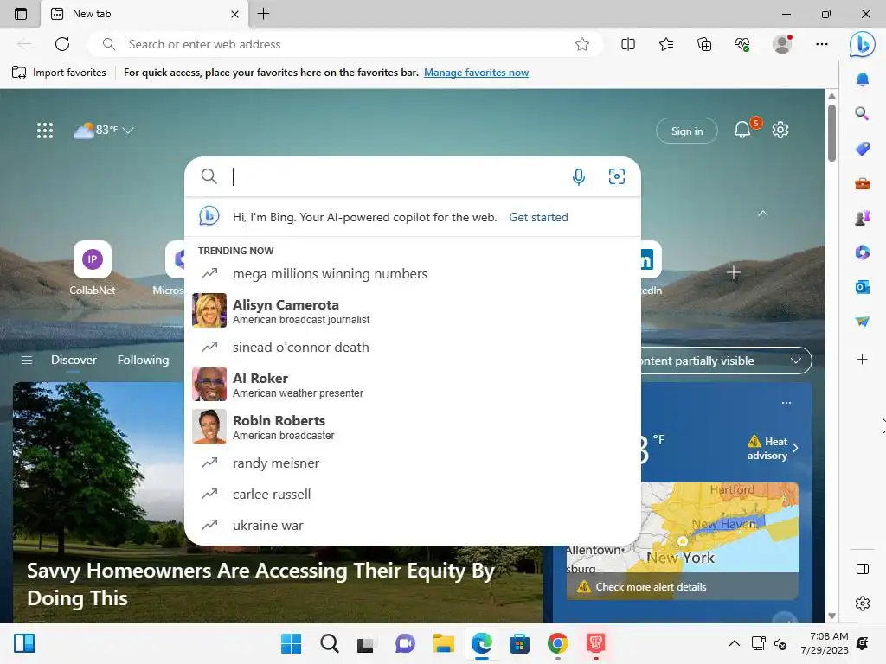This screenshot has height=664, width=886.
Task: Open sidebar Microsoft 365 icon
Action: point(863,252)
